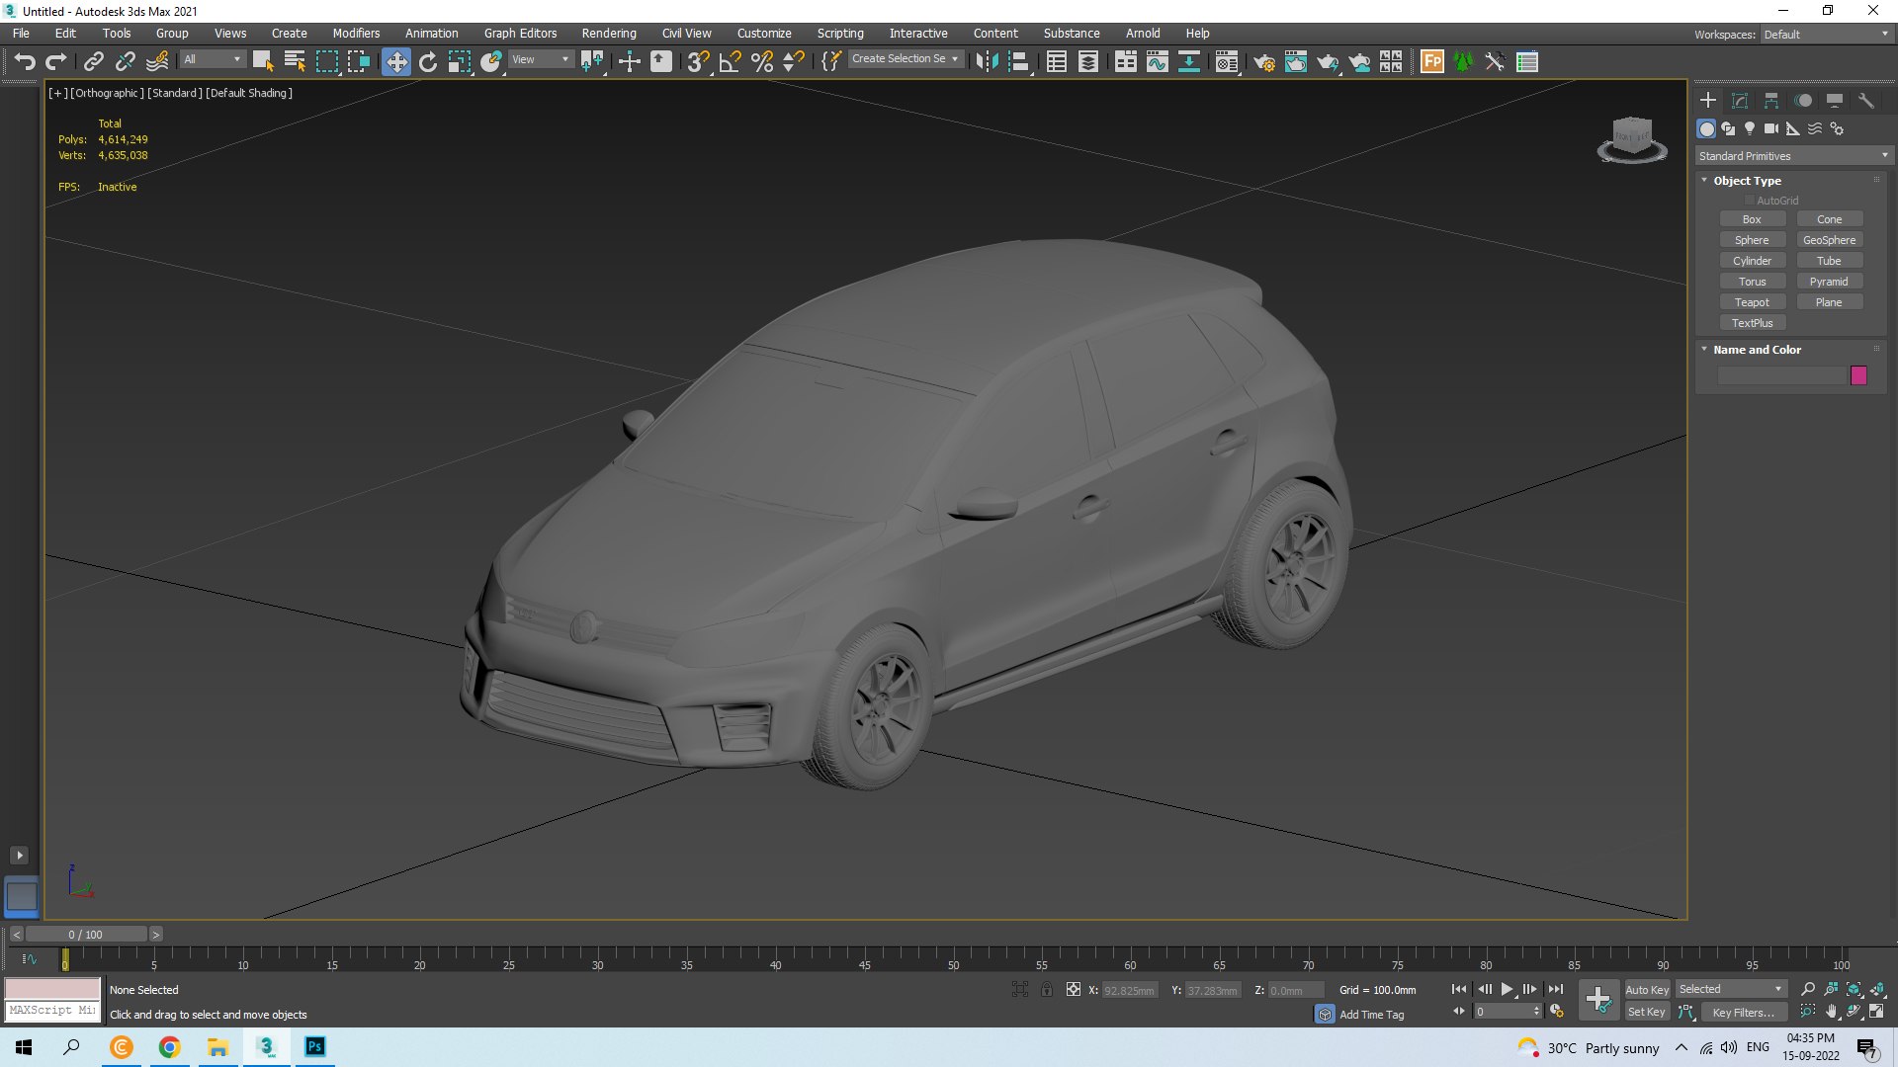
Task: Click the Create Selection Set dropdown
Action: pyautogui.click(x=905, y=60)
